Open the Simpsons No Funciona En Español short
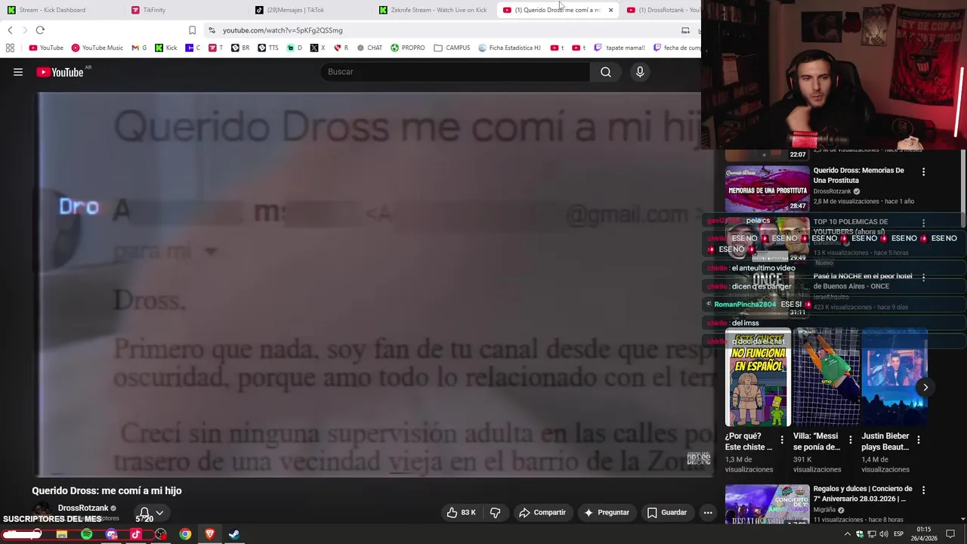The width and height of the screenshot is (967, 544). [x=758, y=378]
